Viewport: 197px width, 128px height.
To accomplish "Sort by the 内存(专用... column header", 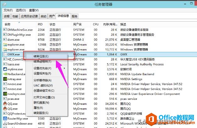I will click(110, 24).
